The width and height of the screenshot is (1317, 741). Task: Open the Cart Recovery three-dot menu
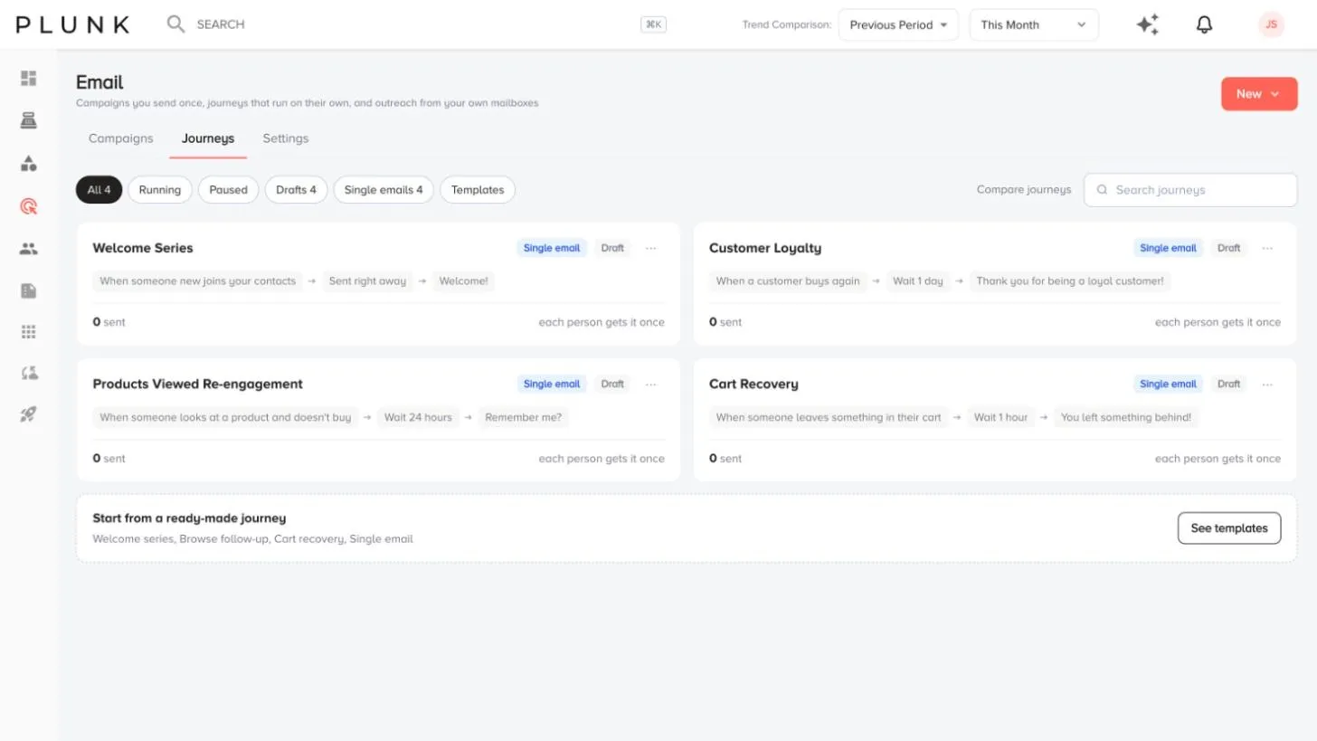[x=1267, y=384]
